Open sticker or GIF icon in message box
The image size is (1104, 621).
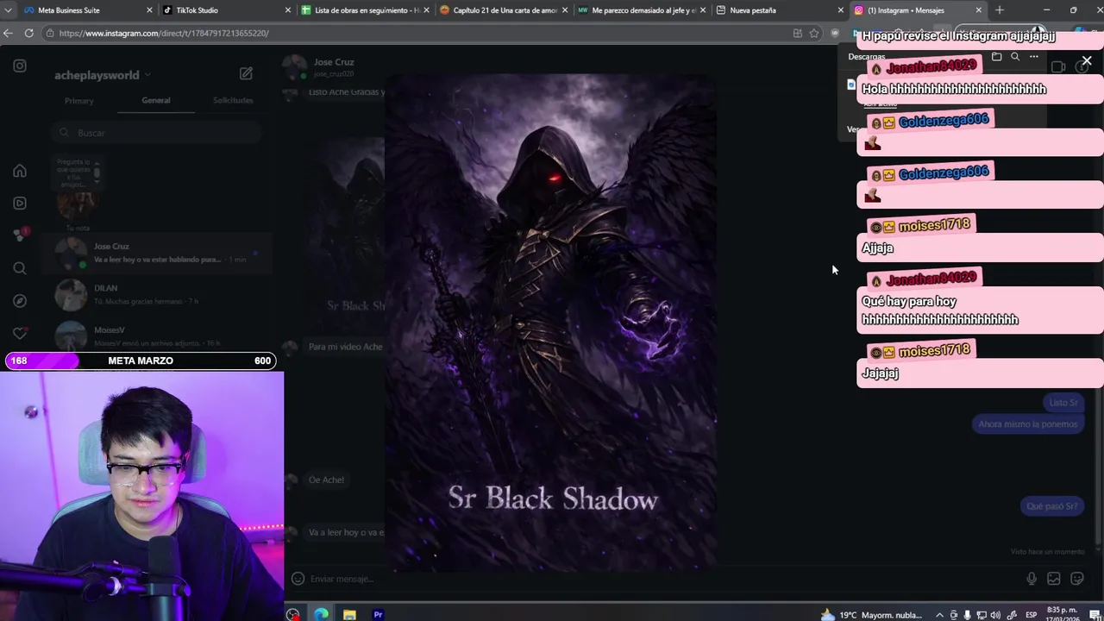(1077, 579)
